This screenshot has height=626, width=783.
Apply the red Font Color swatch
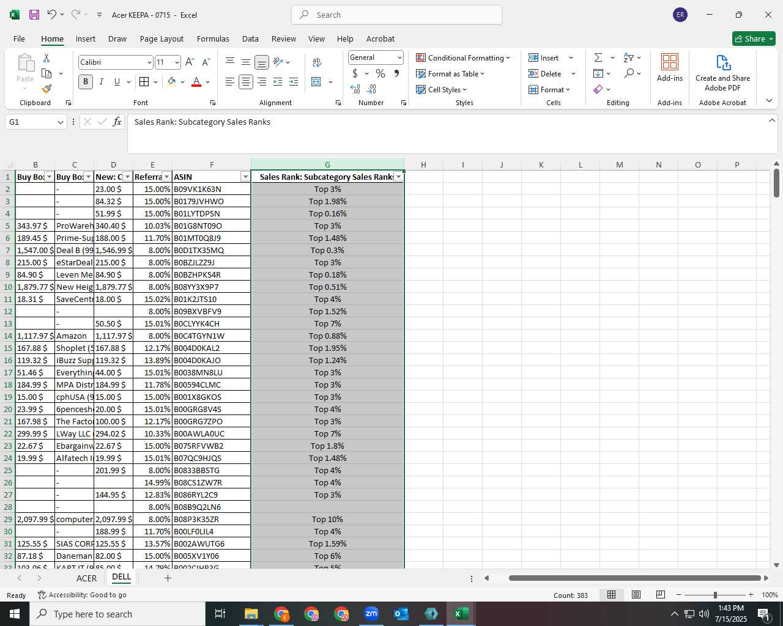coord(196,82)
